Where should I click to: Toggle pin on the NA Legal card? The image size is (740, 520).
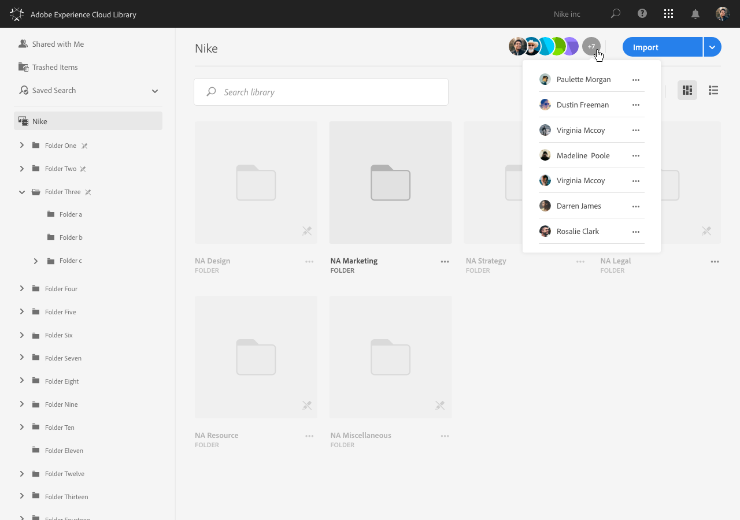point(706,231)
